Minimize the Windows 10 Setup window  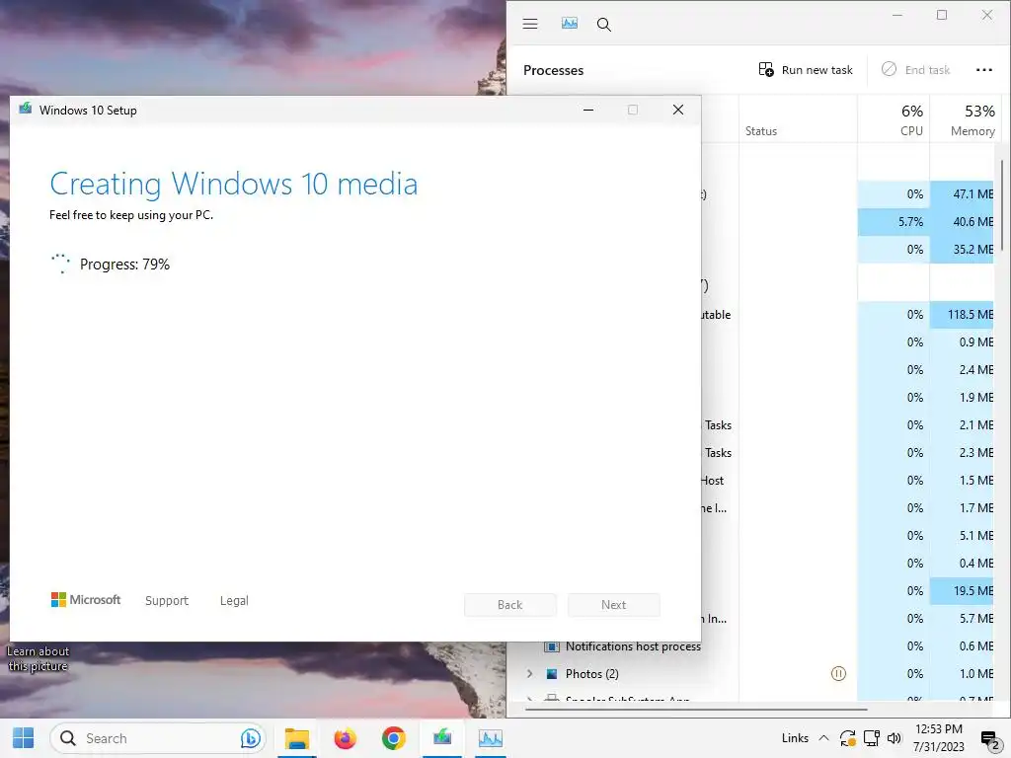point(588,110)
